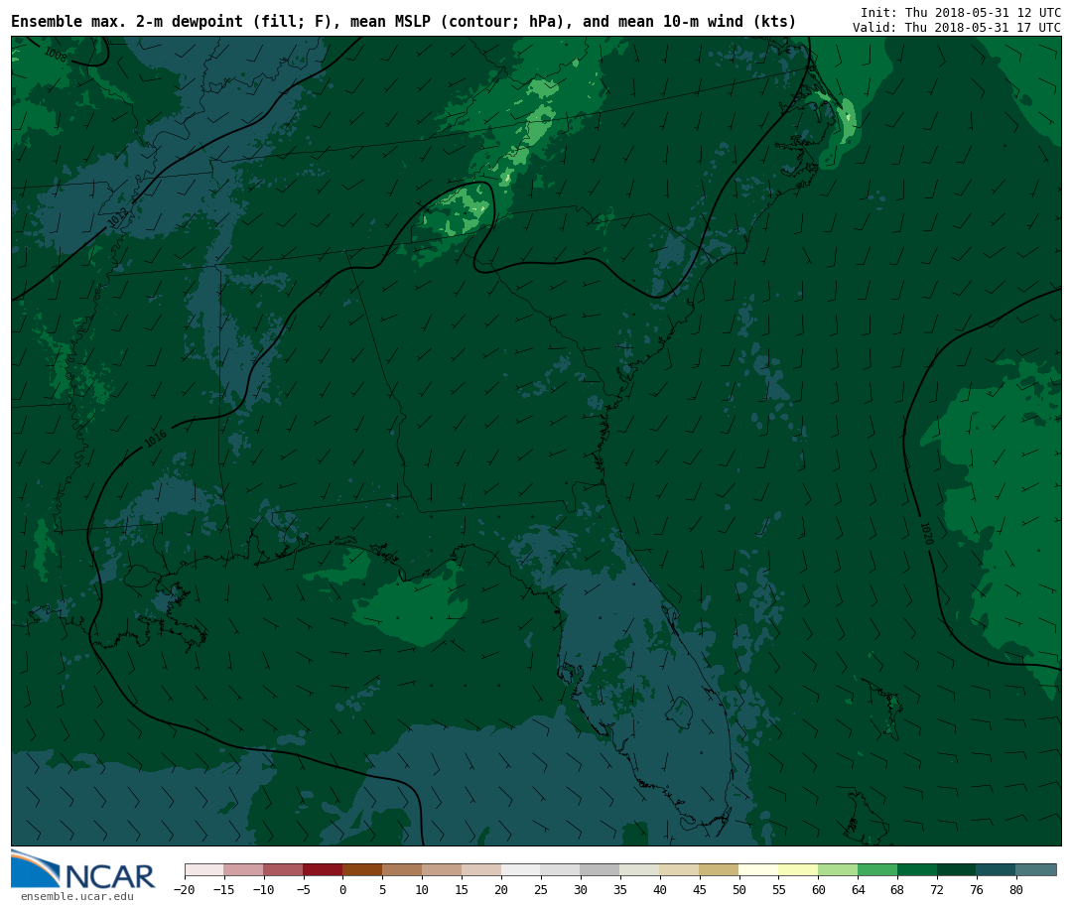Click the 1008 isobar contour label
Viewport: 1072px width, 908px height.
[56, 56]
